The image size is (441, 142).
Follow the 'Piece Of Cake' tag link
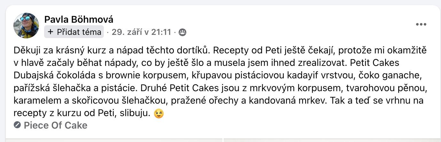(56, 125)
